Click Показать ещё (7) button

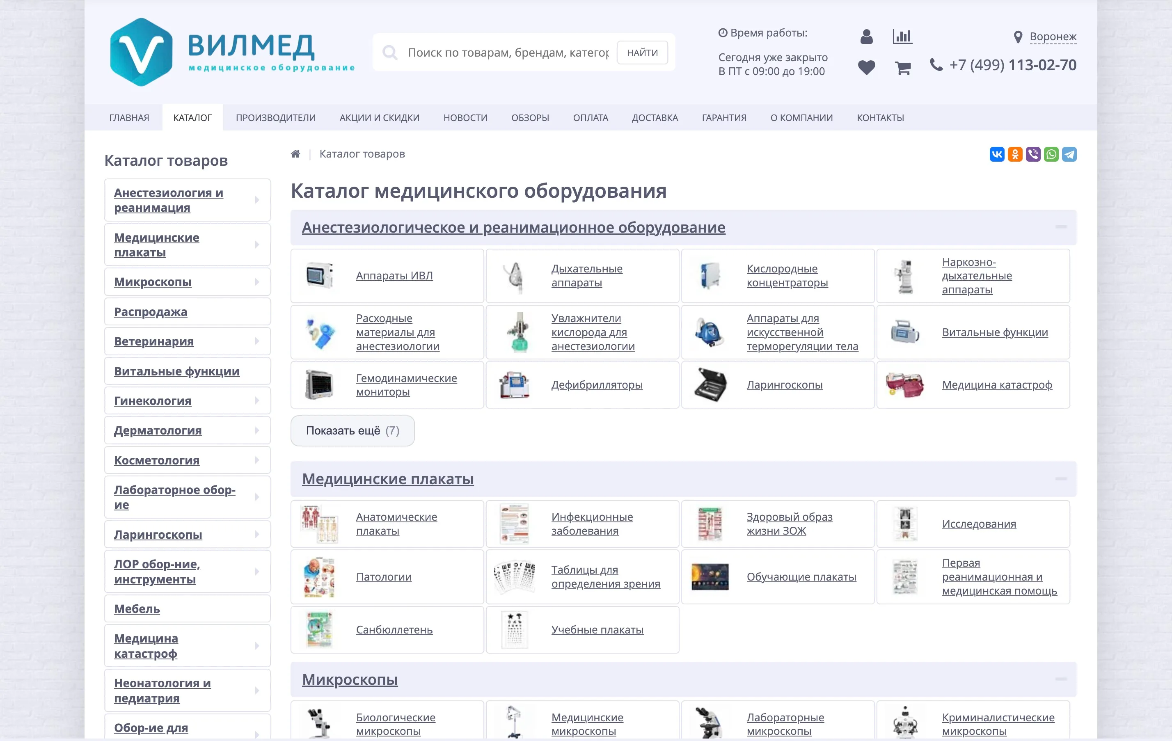[353, 430]
